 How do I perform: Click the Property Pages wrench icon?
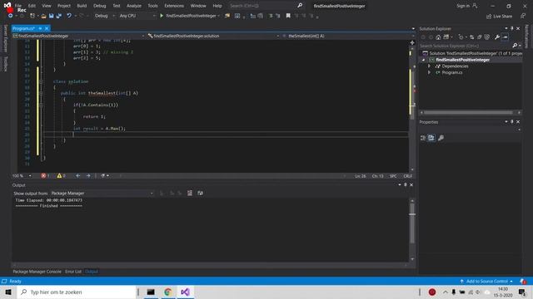click(441, 138)
